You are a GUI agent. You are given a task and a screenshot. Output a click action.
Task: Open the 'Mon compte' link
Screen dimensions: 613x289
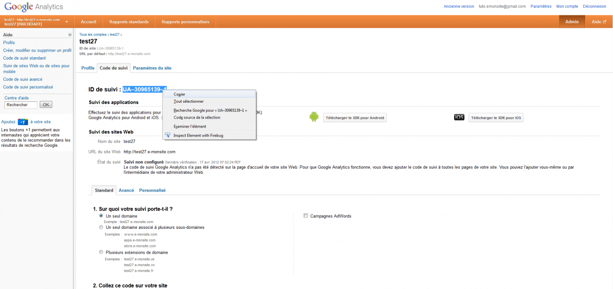coord(567,6)
